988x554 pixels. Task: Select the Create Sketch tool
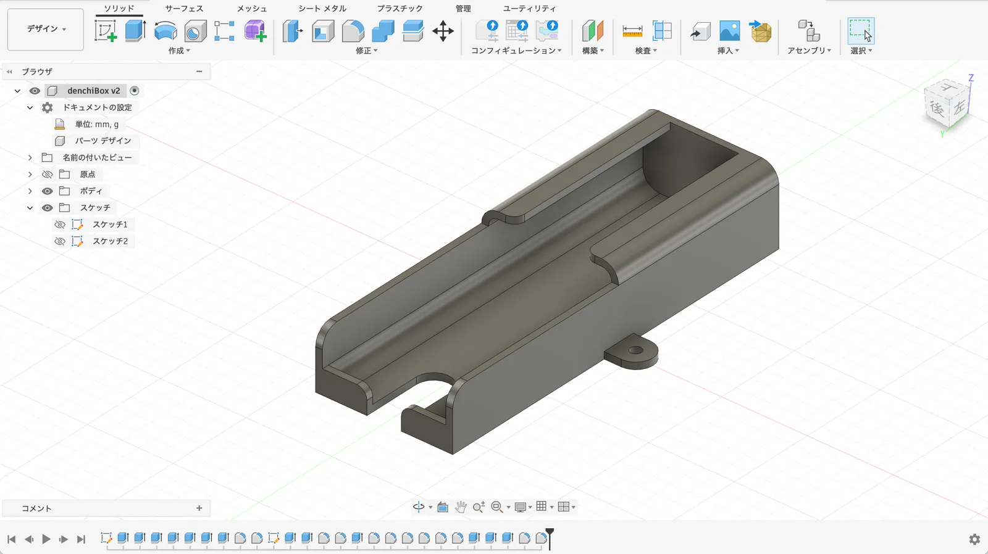pyautogui.click(x=105, y=31)
